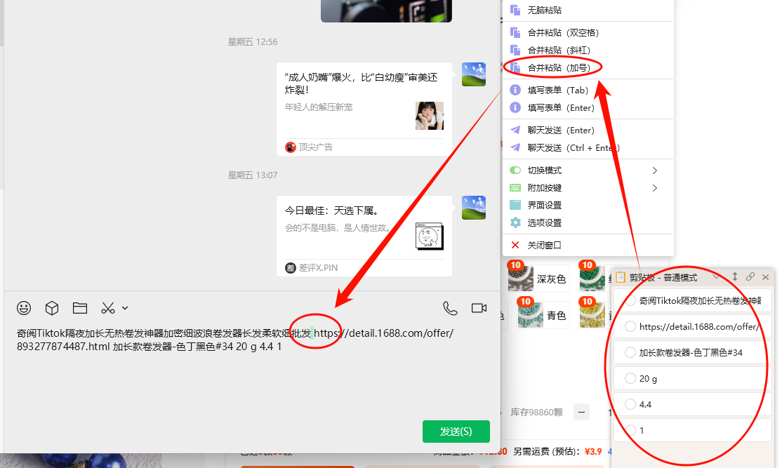The width and height of the screenshot is (782, 468).
Task: Start a video call with camera icon
Action: coord(479,308)
